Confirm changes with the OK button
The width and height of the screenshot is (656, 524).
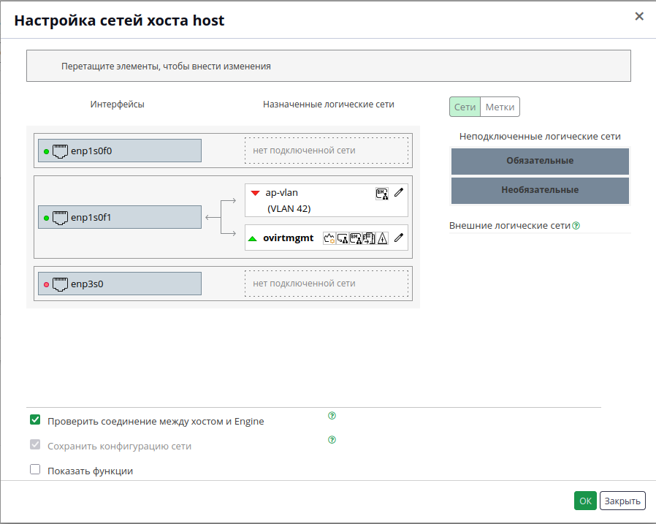point(585,501)
